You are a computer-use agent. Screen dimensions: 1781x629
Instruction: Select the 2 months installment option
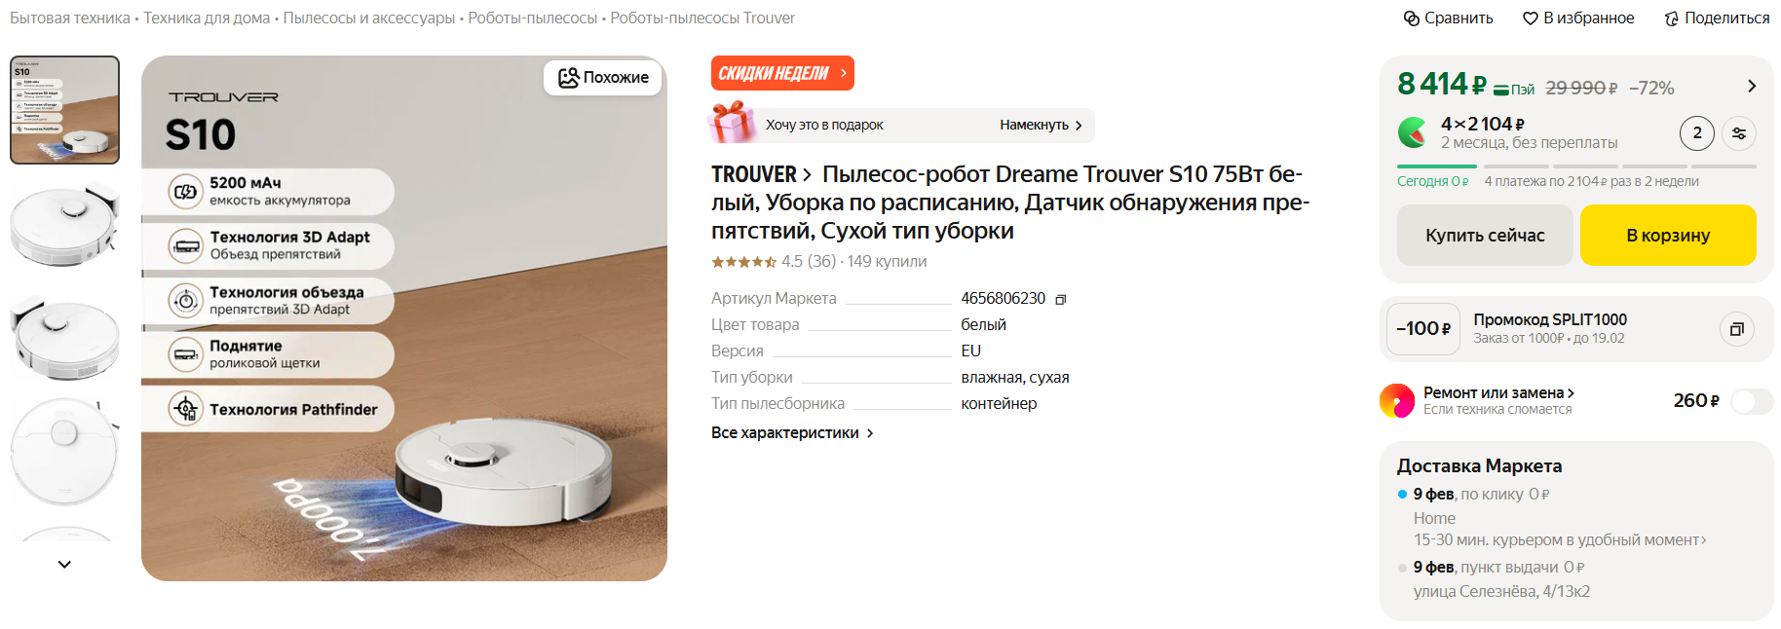(x=1697, y=133)
